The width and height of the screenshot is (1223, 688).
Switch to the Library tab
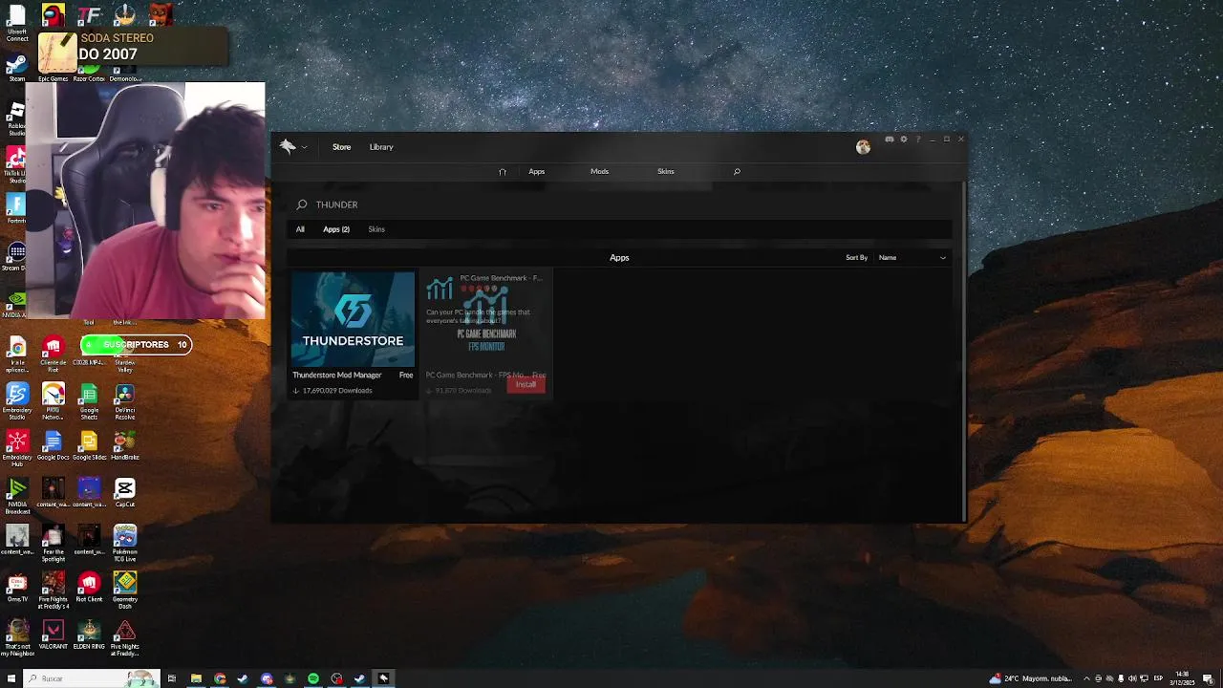click(381, 147)
